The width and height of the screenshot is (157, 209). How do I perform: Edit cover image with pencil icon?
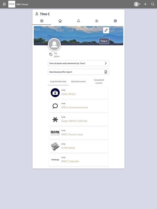pos(106,30)
